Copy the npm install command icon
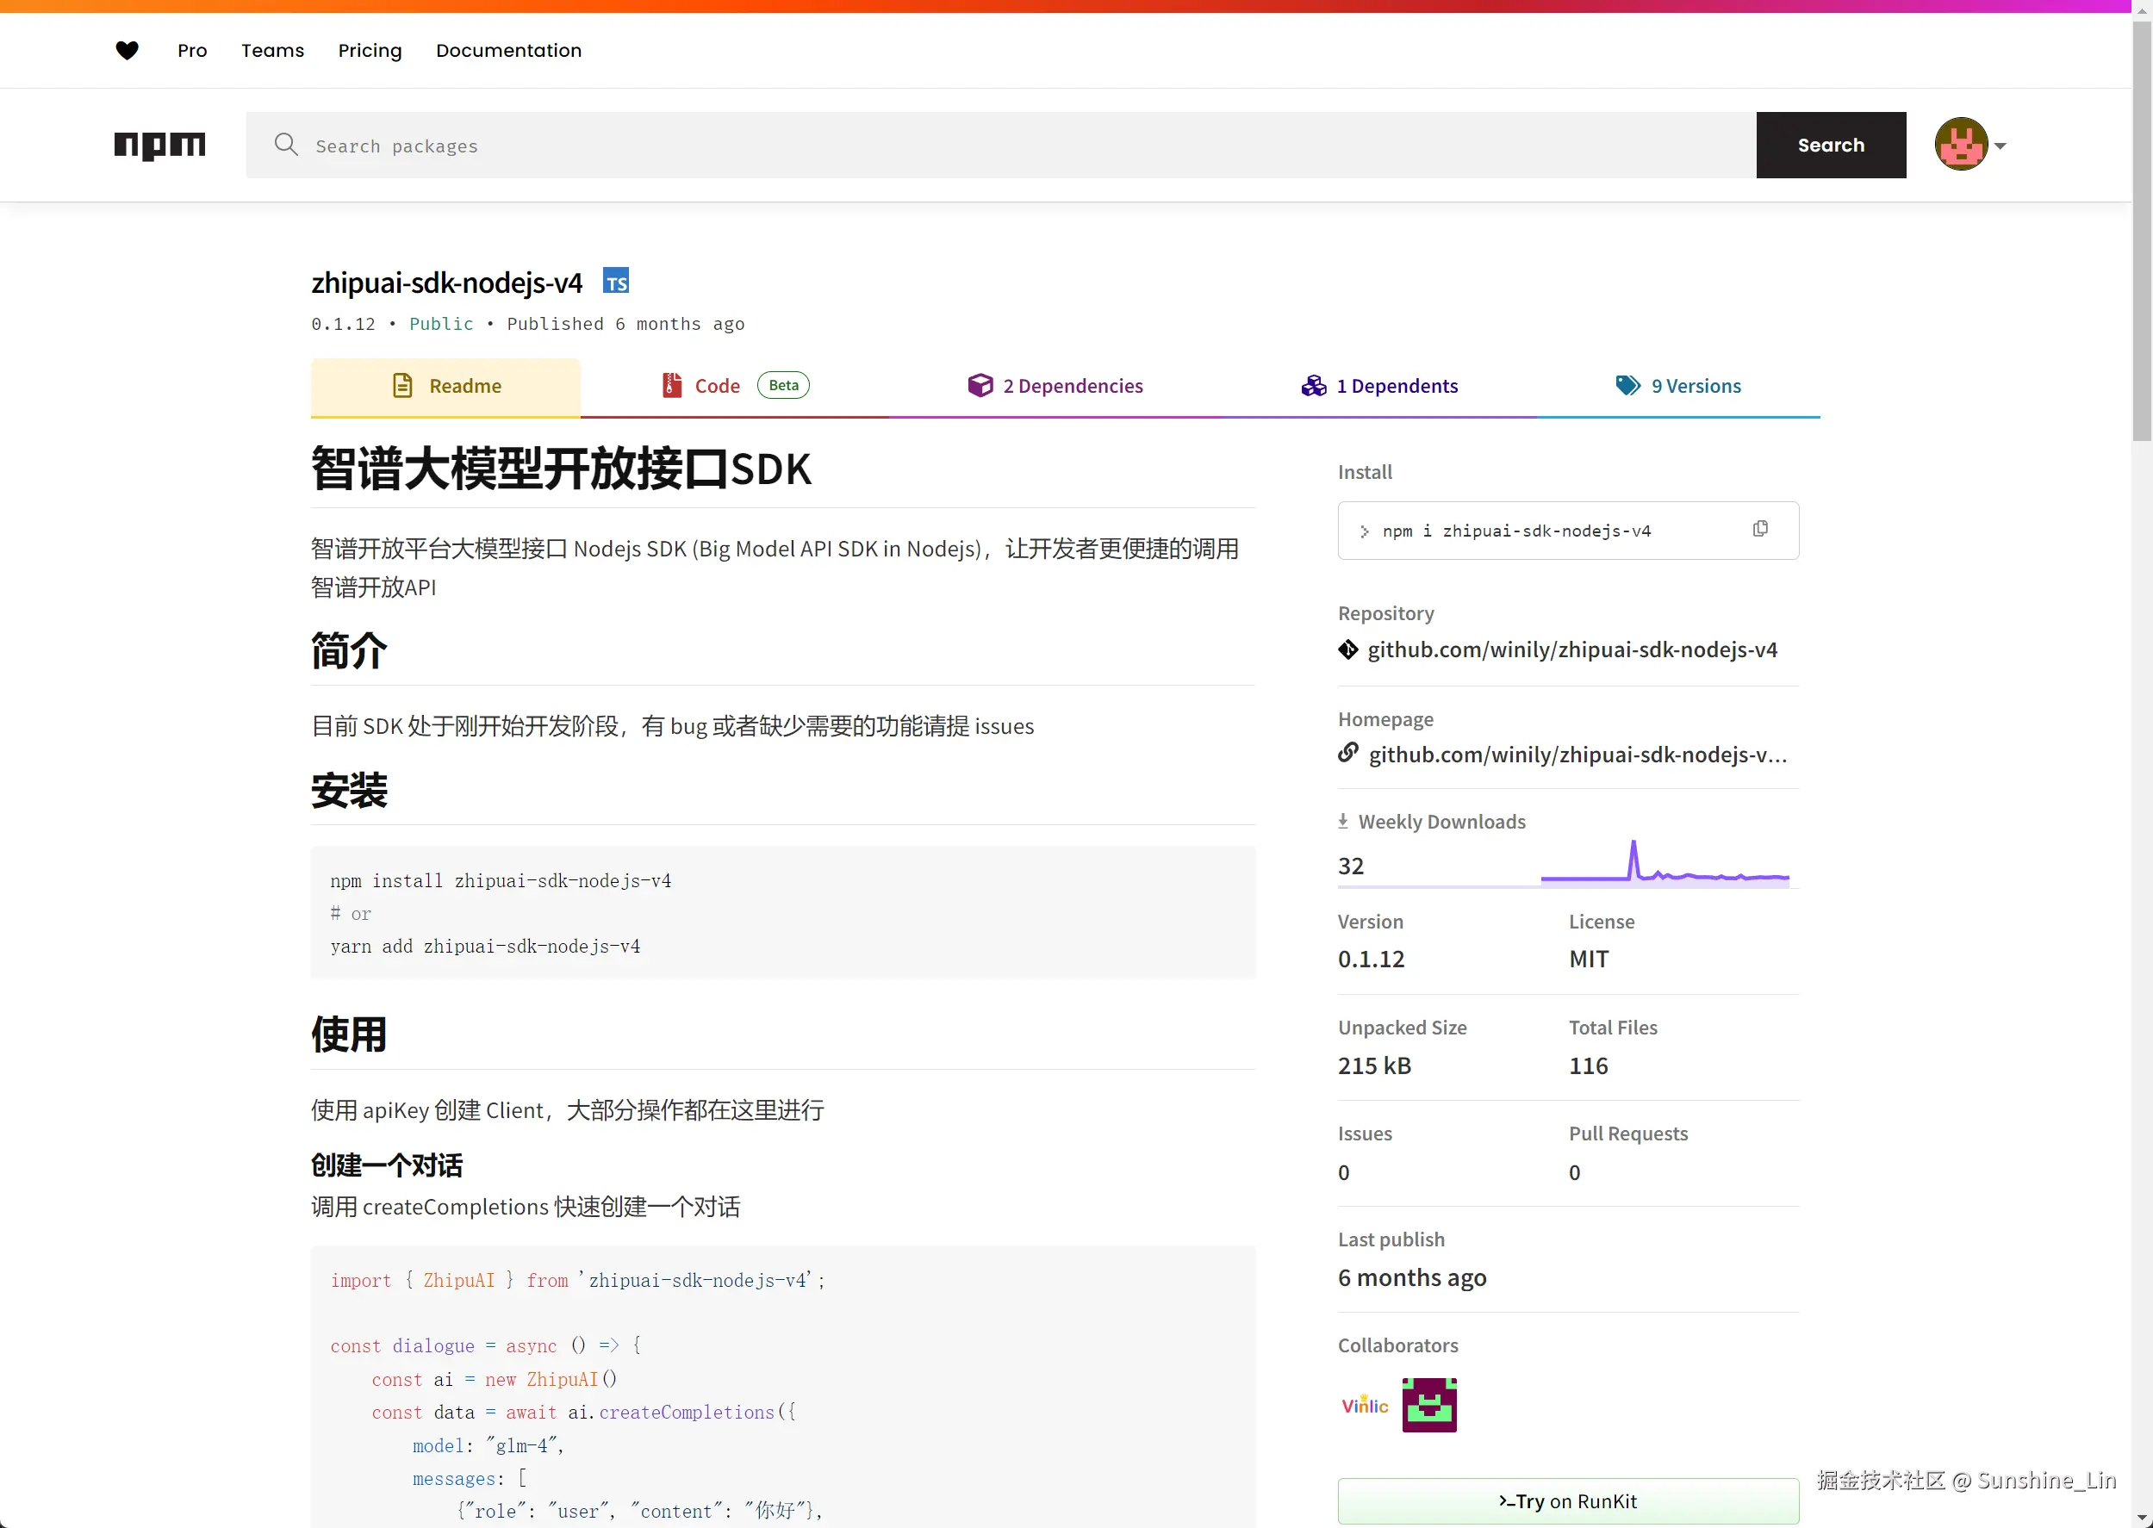2153x1528 pixels. [1759, 530]
